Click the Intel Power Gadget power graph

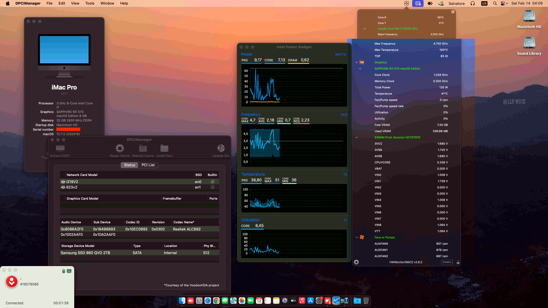point(294,85)
